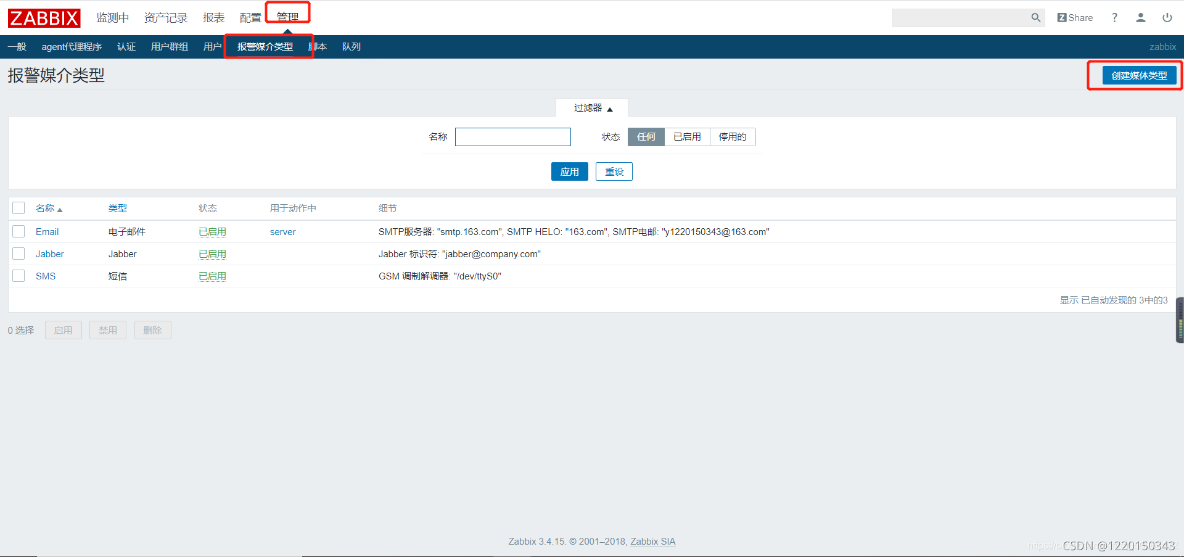The height and width of the screenshot is (557, 1184).
Task: Click the 重设 filter button
Action: point(614,171)
